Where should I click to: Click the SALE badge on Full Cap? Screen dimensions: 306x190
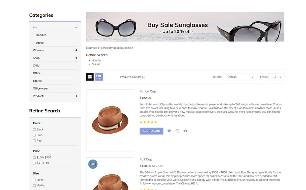93,164
